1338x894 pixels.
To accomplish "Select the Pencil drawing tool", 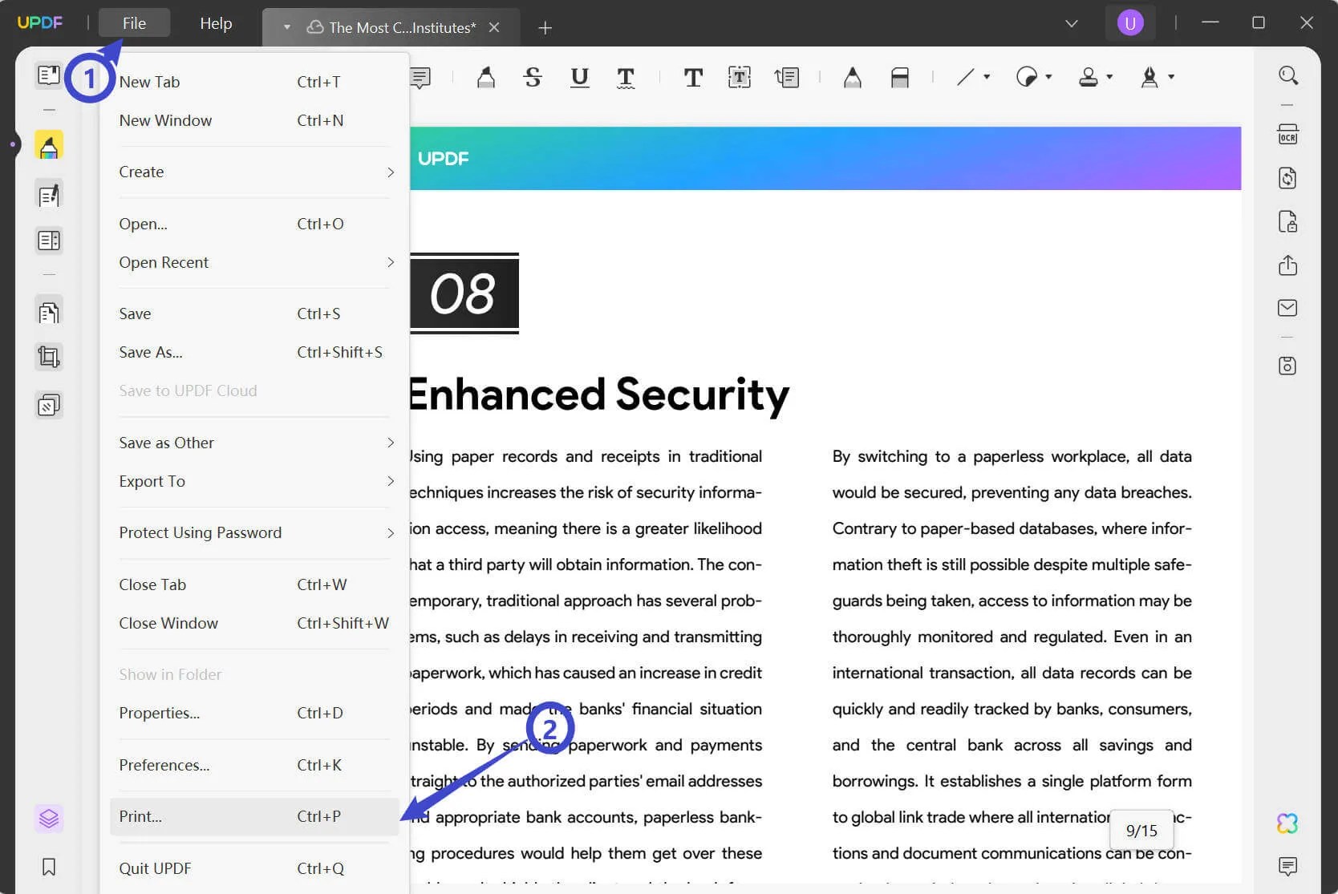I will pyautogui.click(x=852, y=77).
